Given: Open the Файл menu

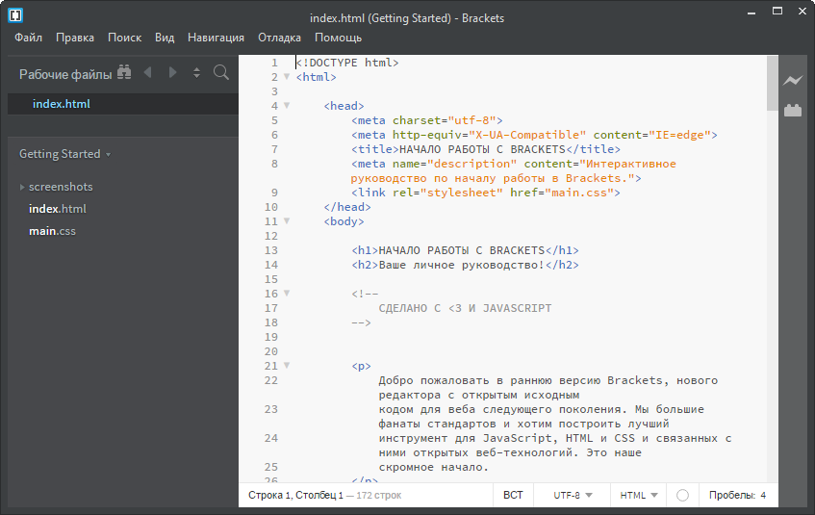Looking at the screenshot, I should click(x=28, y=38).
